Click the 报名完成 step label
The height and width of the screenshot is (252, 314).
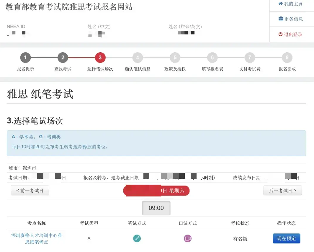287,69
